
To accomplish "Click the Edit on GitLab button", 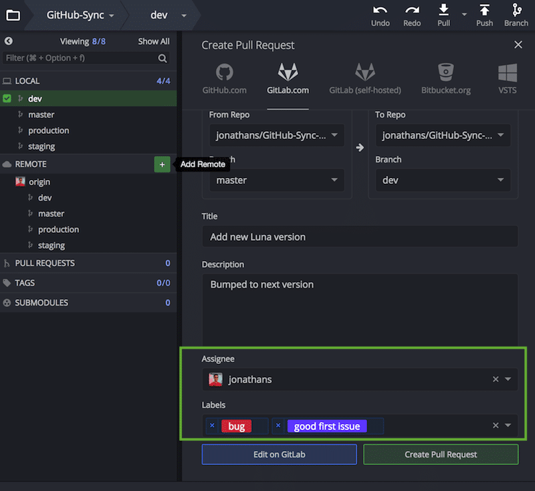I will click(279, 454).
